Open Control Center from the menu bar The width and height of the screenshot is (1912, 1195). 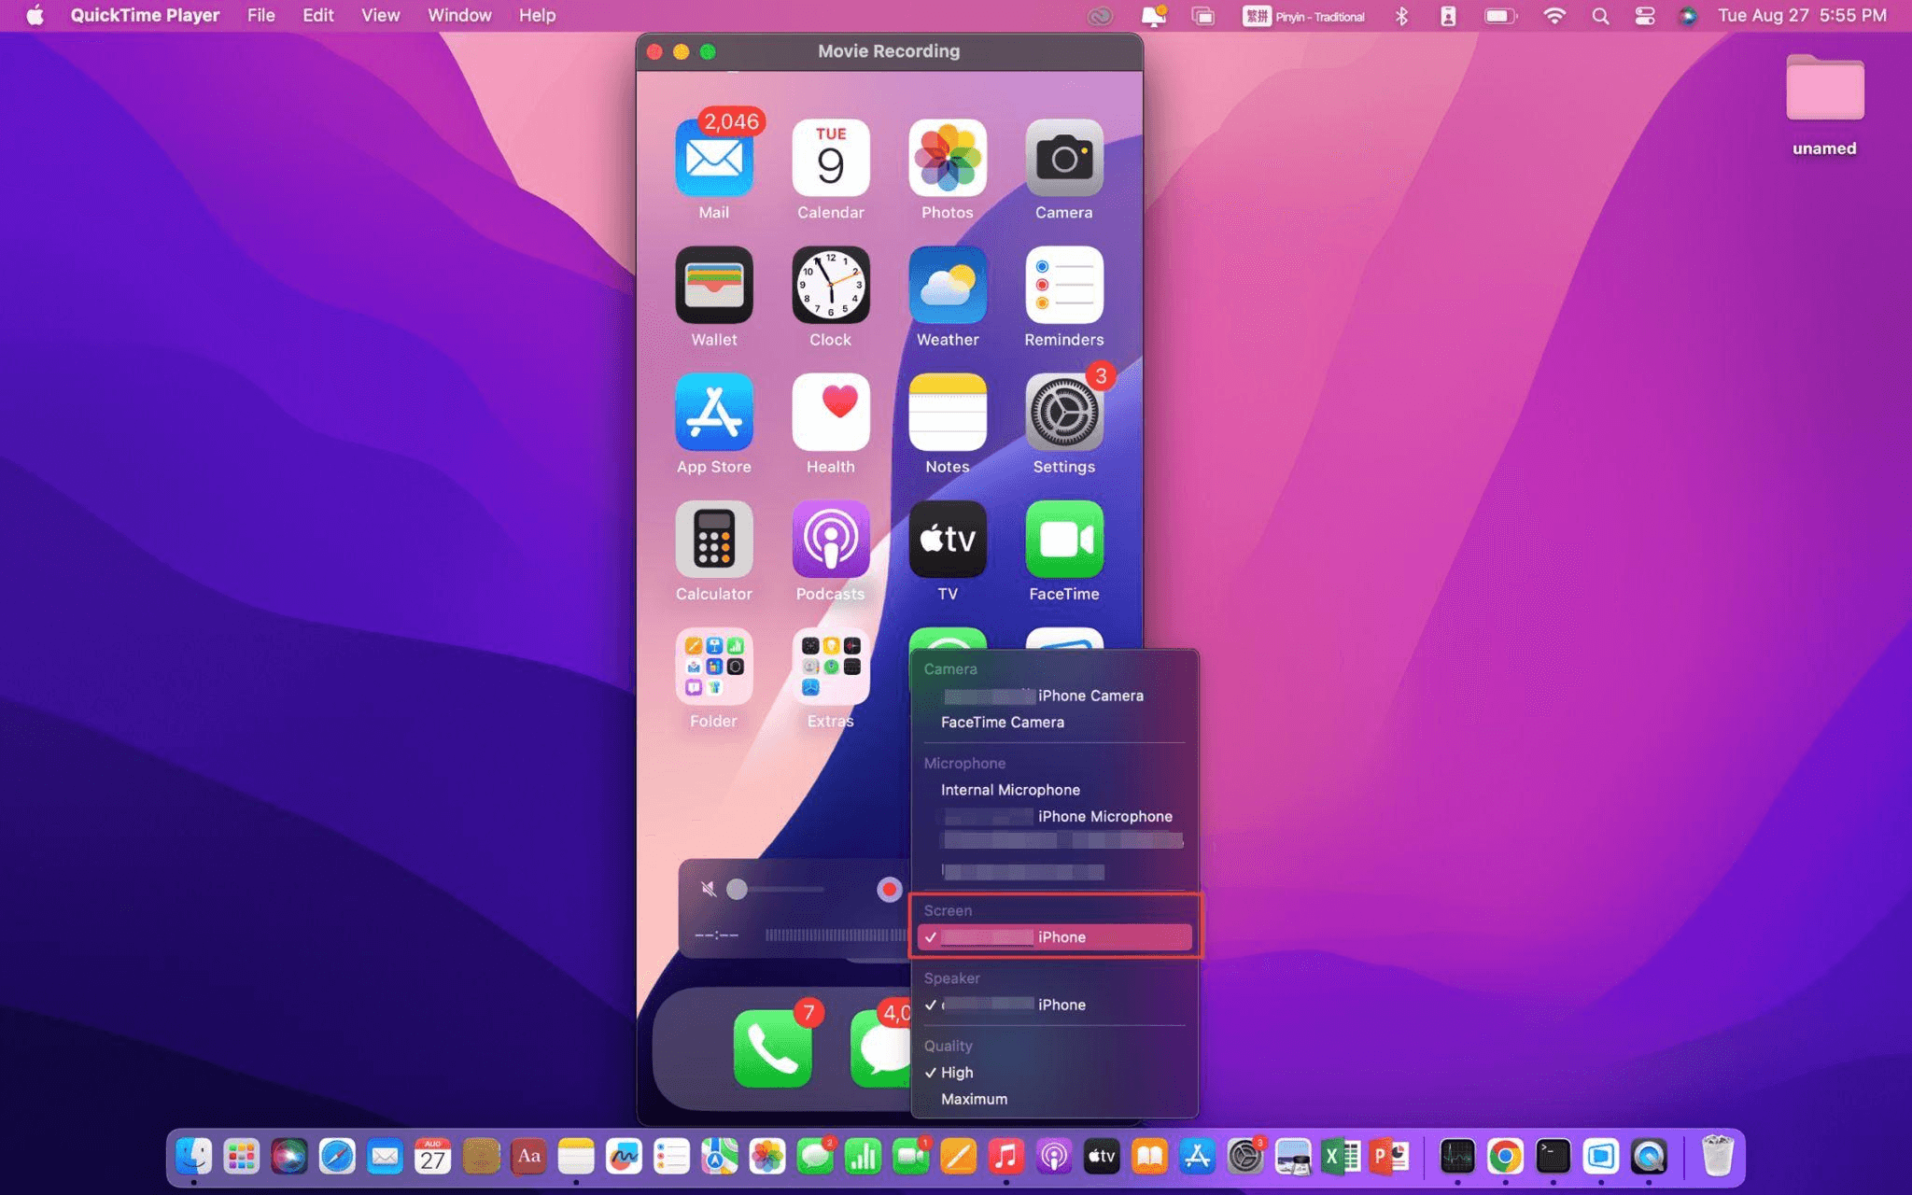pyautogui.click(x=1644, y=16)
